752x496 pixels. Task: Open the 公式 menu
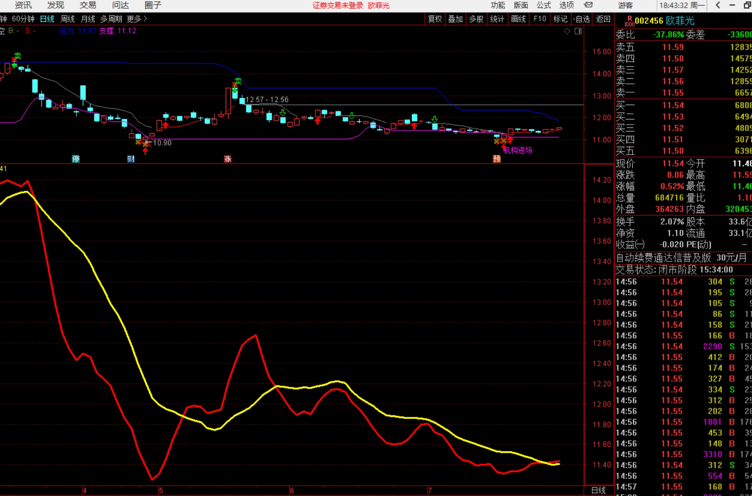click(x=543, y=5)
